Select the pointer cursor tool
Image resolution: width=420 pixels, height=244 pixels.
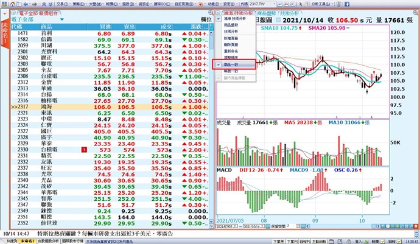[x=301, y=4]
